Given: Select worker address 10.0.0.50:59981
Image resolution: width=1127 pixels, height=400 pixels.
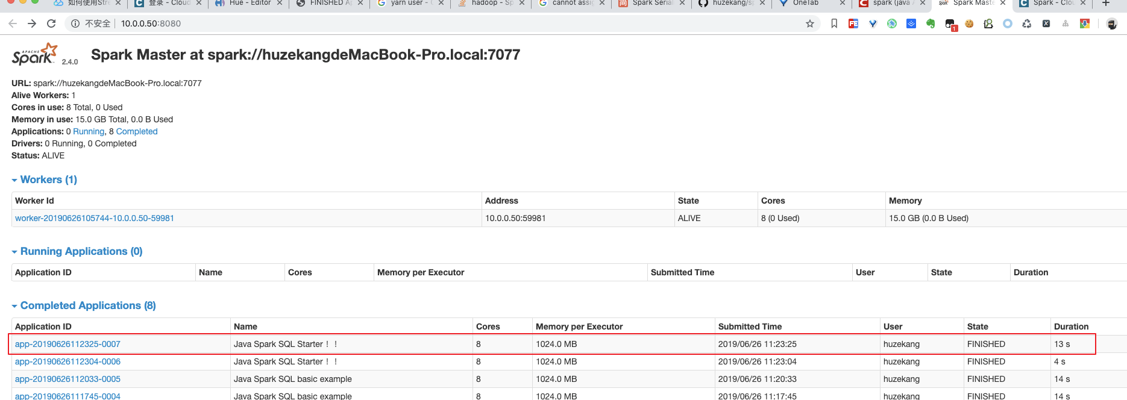Looking at the screenshot, I should pos(515,218).
